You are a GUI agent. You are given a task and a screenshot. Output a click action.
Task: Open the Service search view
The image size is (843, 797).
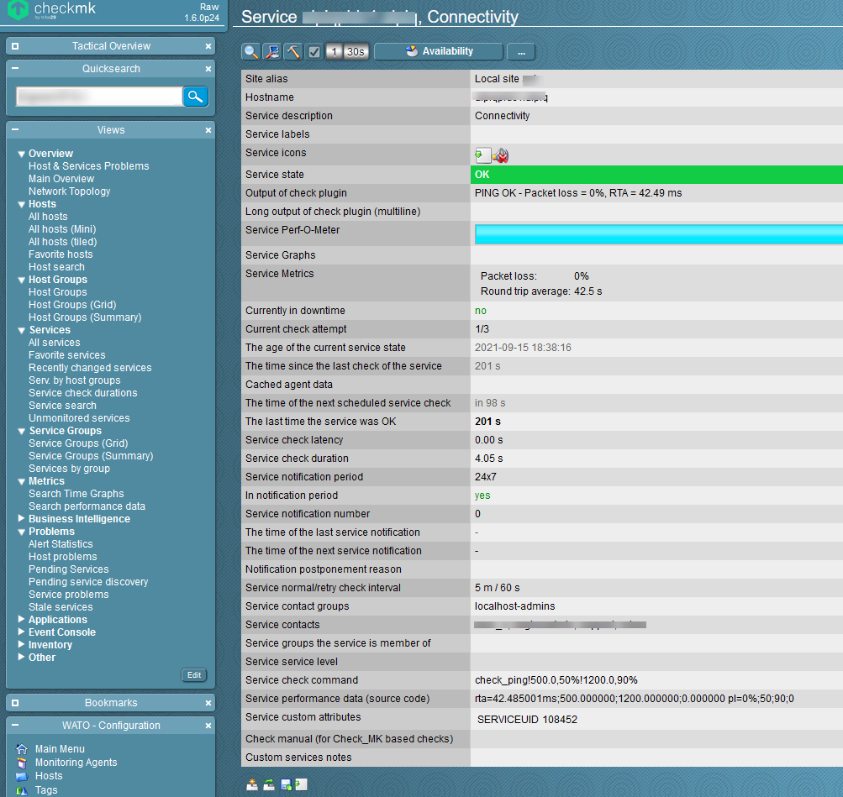62,406
